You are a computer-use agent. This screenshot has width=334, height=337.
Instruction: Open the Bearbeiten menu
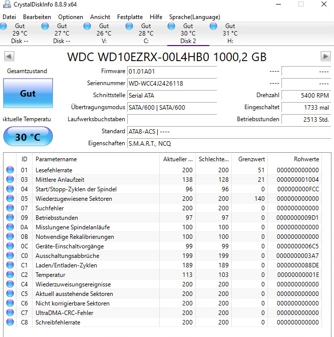click(37, 17)
